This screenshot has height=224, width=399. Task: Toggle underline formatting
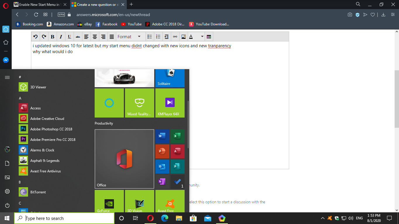70,37
